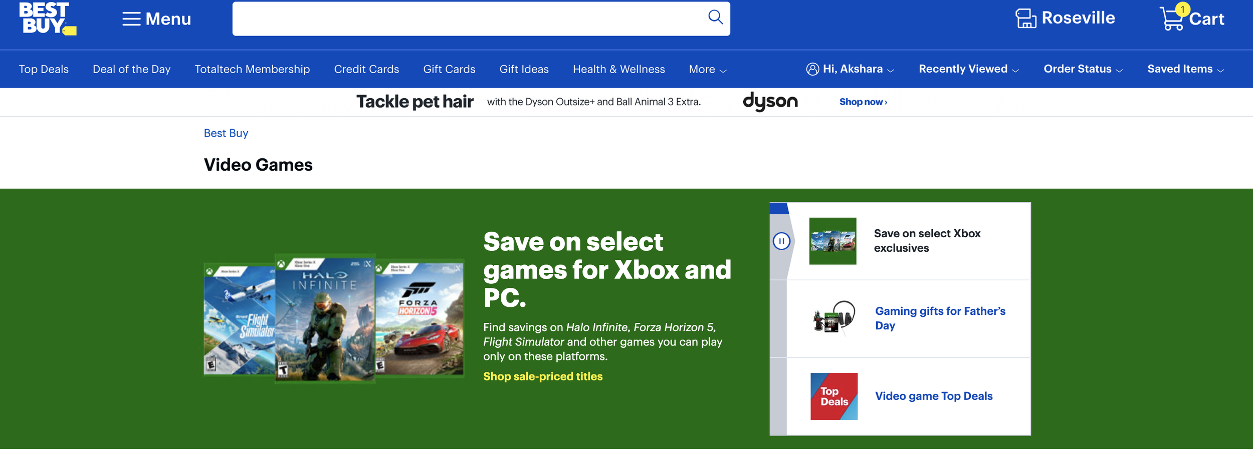Click Shop sale-priced titles link
The image size is (1253, 466).
543,376
